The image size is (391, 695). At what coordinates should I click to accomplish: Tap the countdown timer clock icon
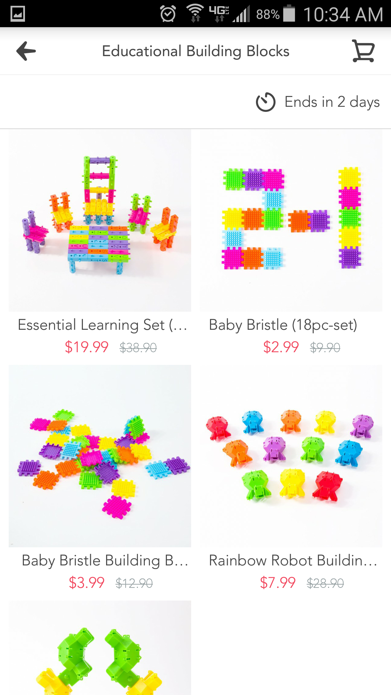266,102
